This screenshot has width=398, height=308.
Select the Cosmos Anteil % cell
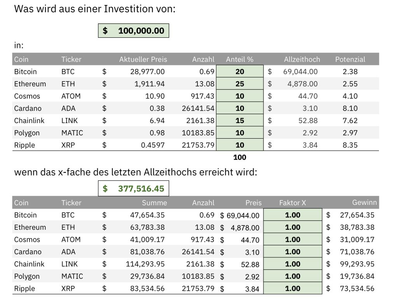tap(239, 96)
